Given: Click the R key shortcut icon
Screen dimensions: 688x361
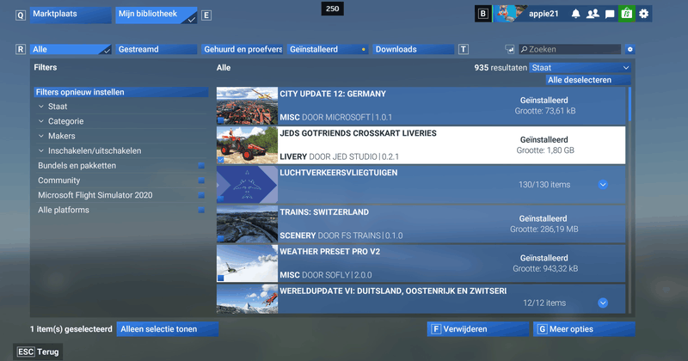Looking at the screenshot, I should (20, 49).
